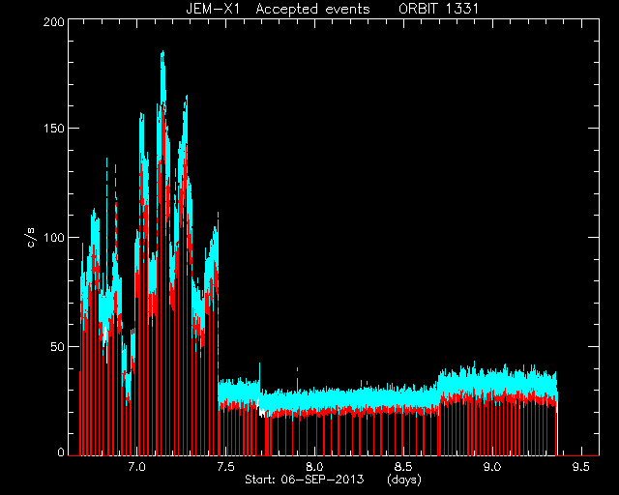Viewport: 619px width, 495px height.
Task: Click the cyan plateau after day 8.7
Action: point(497,380)
